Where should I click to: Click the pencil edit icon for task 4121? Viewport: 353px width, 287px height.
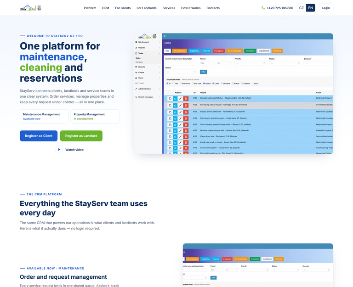coord(180,137)
